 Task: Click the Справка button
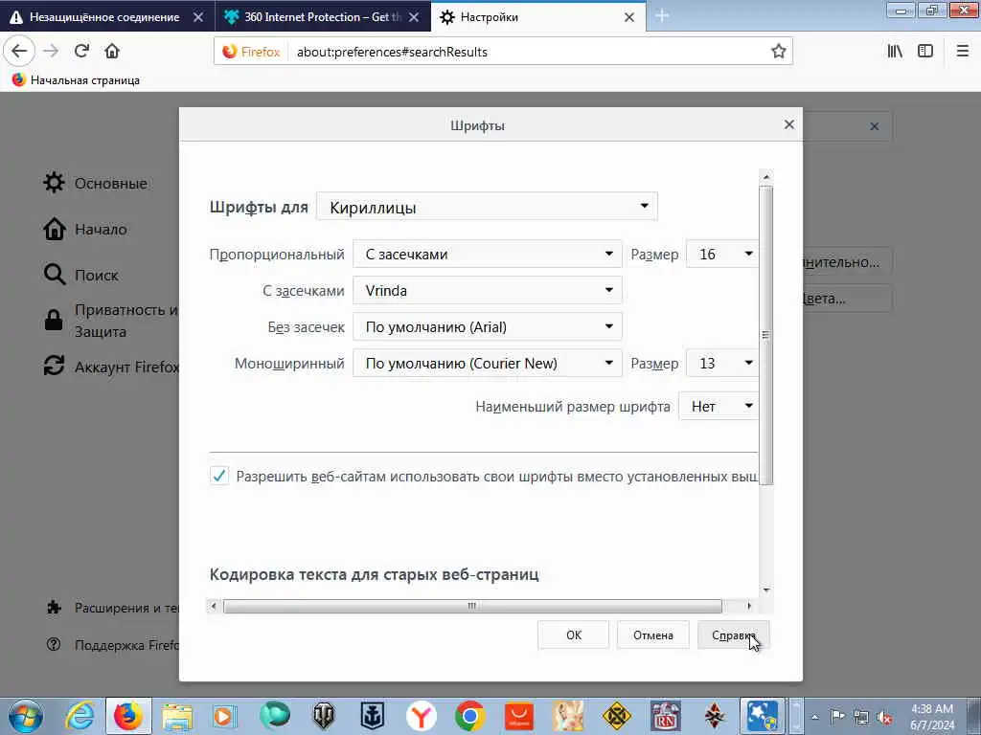(733, 635)
